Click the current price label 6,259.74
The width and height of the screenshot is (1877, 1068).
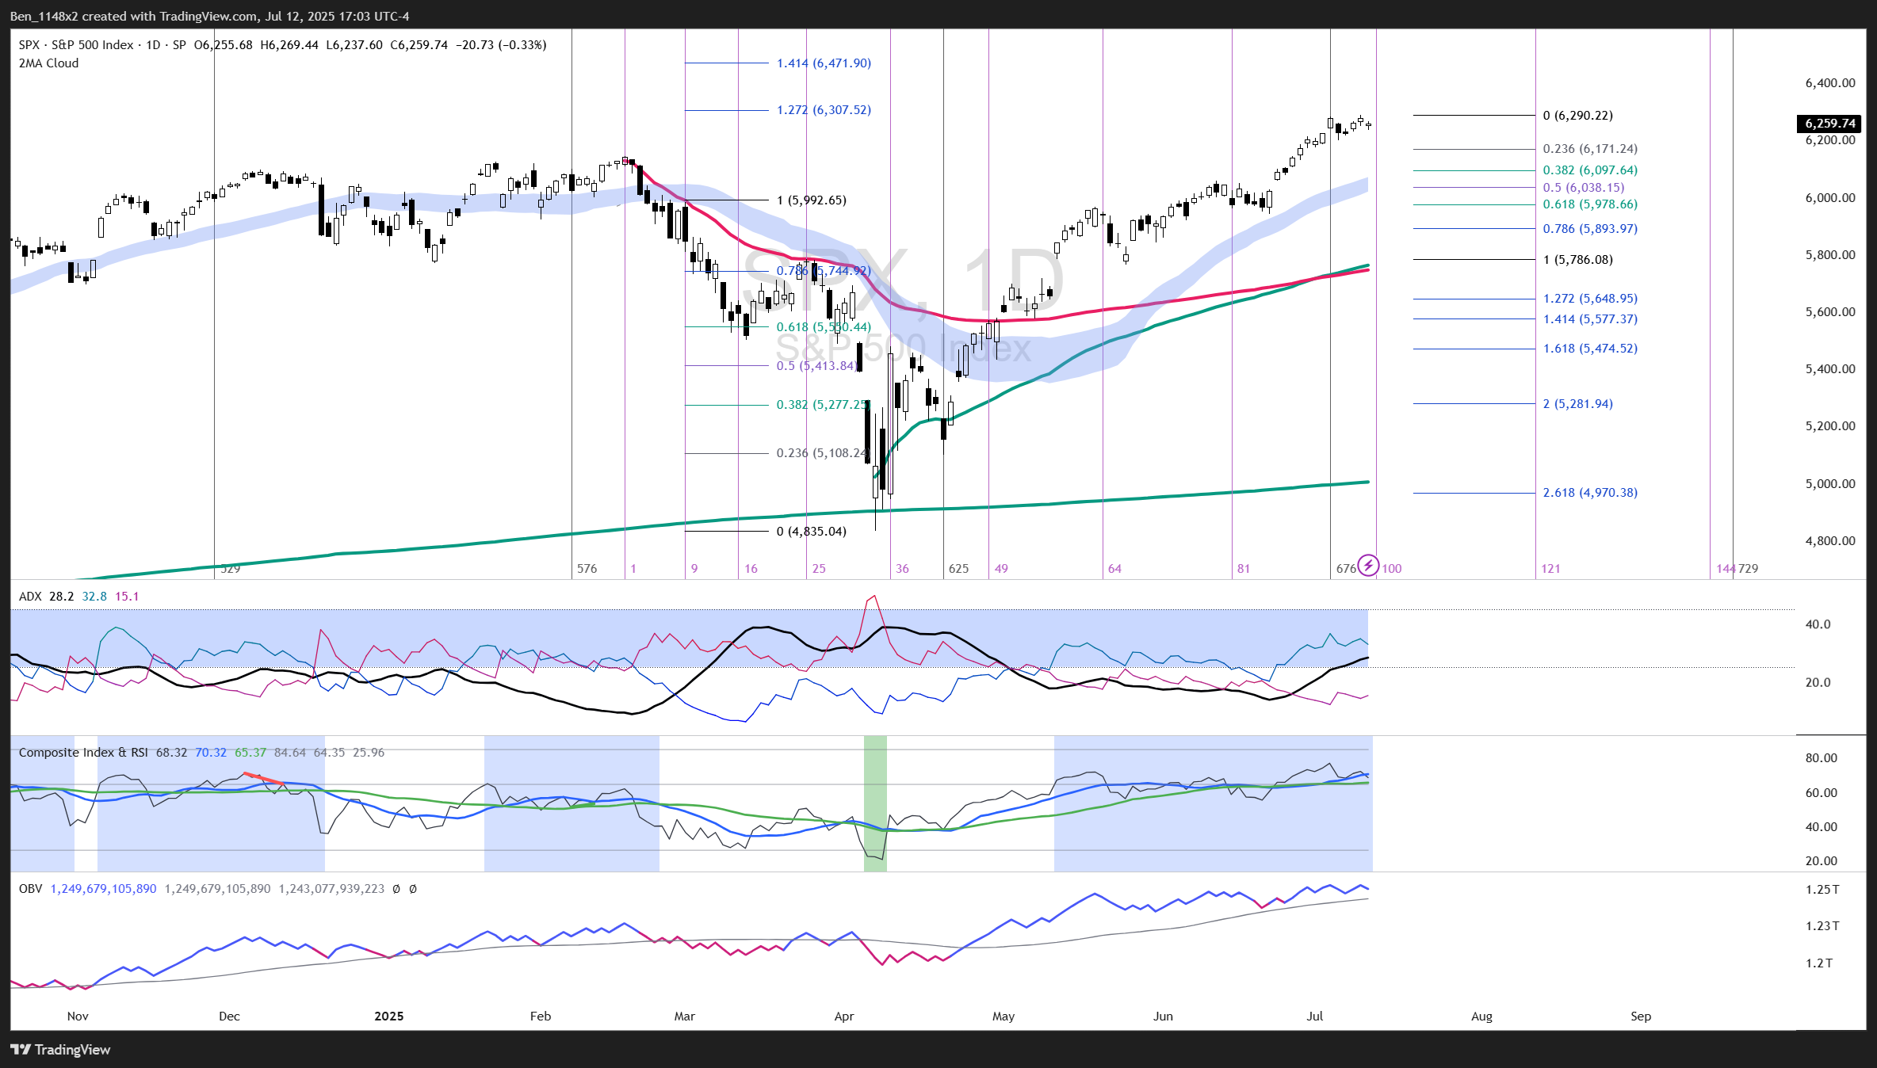(1829, 124)
